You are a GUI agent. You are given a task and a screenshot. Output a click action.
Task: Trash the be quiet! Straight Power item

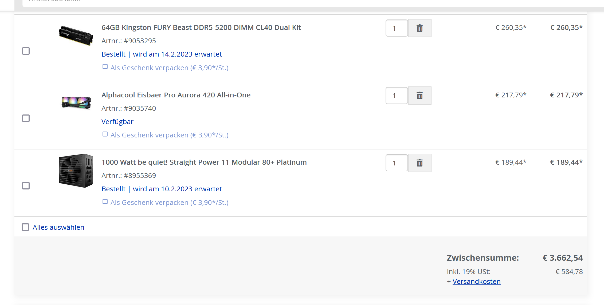(419, 163)
